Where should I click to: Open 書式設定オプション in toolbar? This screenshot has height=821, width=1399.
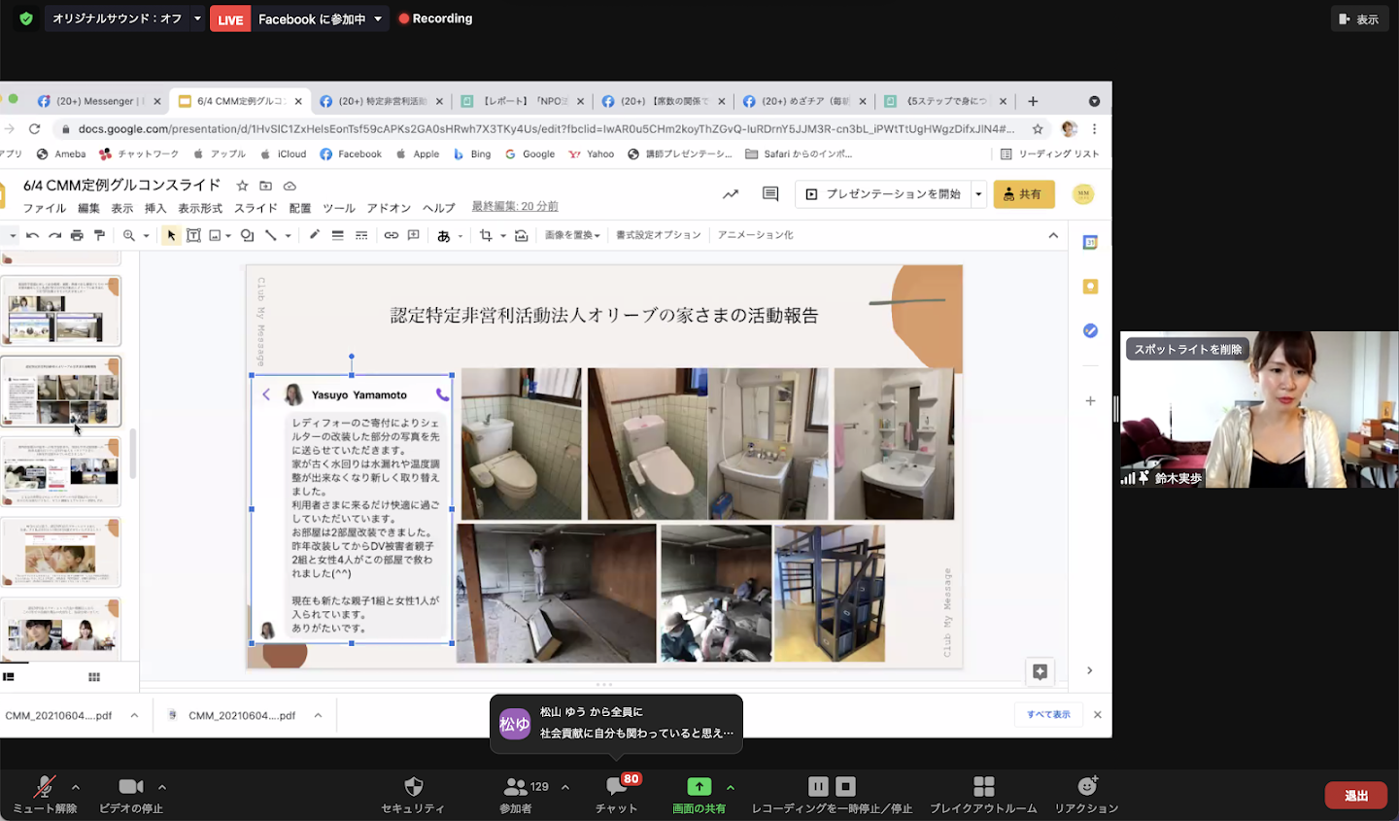tap(658, 235)
